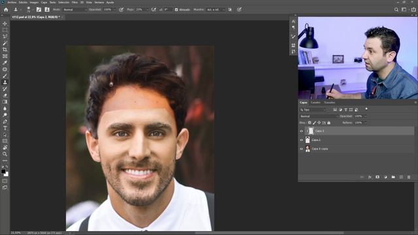Viewport: 418px width, 235px height.
Task: Toggle lock all padlock
Action: [329, 123]
